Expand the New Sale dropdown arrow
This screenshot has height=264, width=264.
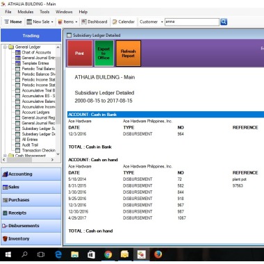click(x=52, y=22)
